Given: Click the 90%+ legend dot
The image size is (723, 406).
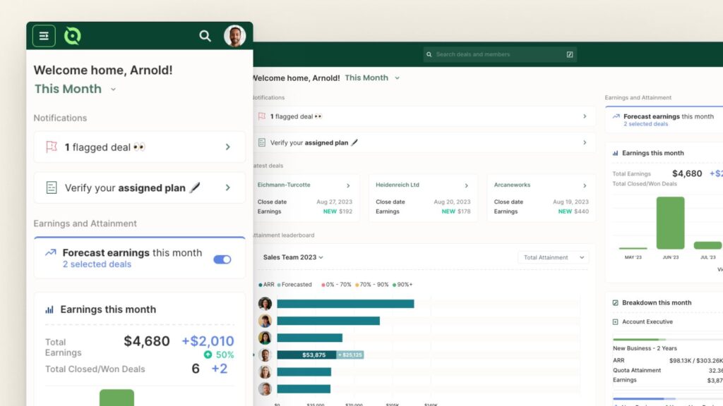Looking at the screenshot, I should [394, 285].
